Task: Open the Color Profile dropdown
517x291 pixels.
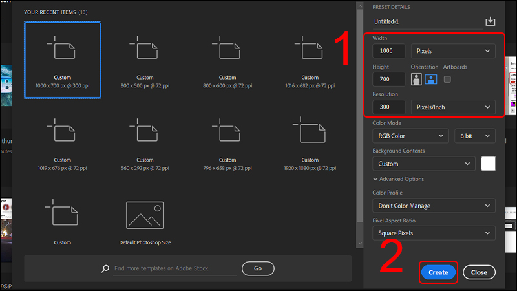Action: pyautogui.click(x=434, y=206)
